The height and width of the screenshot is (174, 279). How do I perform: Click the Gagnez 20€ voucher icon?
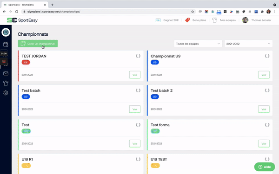158,20
